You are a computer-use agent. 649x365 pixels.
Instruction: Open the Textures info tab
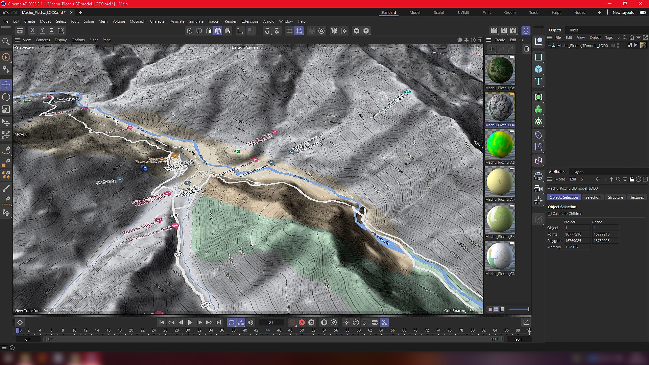coord(637,197)
